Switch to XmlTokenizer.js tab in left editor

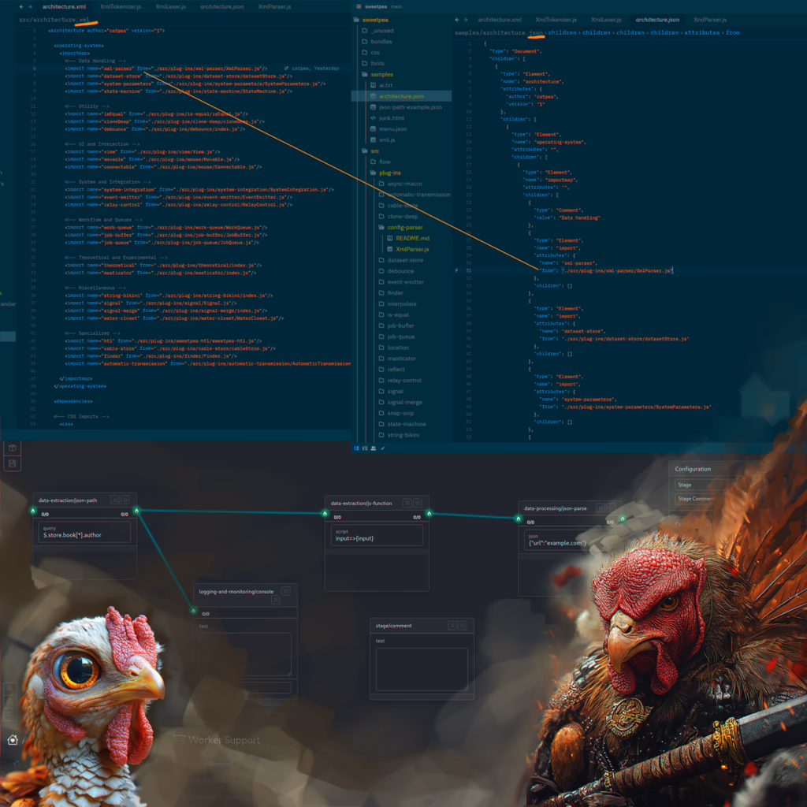[x=121, y=6]
